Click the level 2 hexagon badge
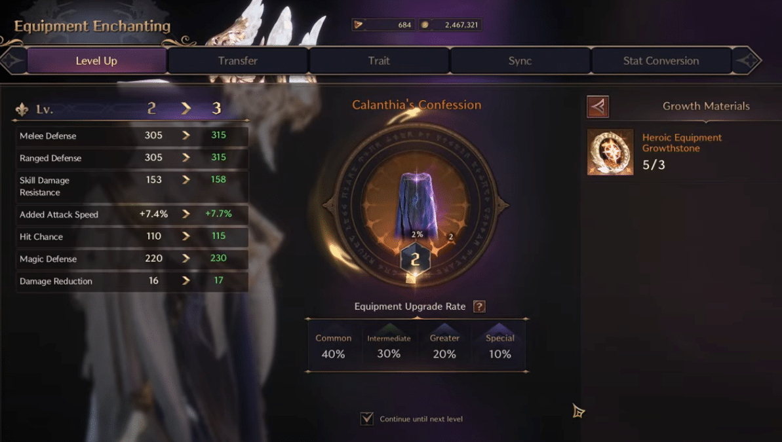This screenshot has height=442, width=782. pyautogui.click(x=416, y=259)
